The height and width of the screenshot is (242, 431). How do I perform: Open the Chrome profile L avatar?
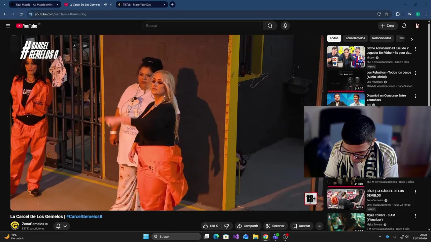click(x=418, y=14)
